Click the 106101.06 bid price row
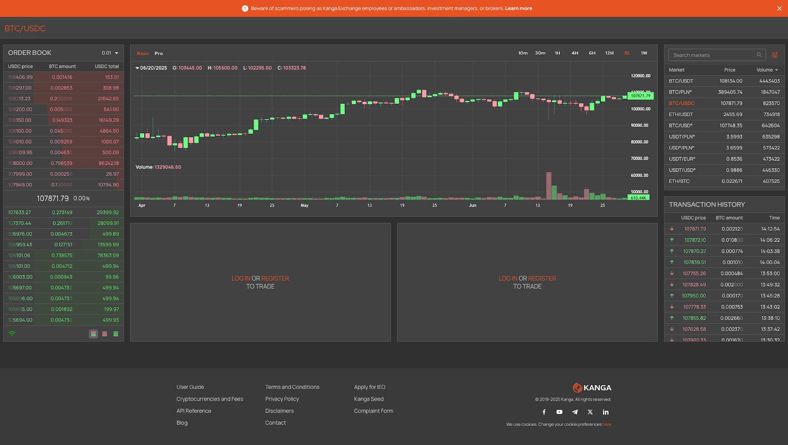788x445 pixels. 64,256
